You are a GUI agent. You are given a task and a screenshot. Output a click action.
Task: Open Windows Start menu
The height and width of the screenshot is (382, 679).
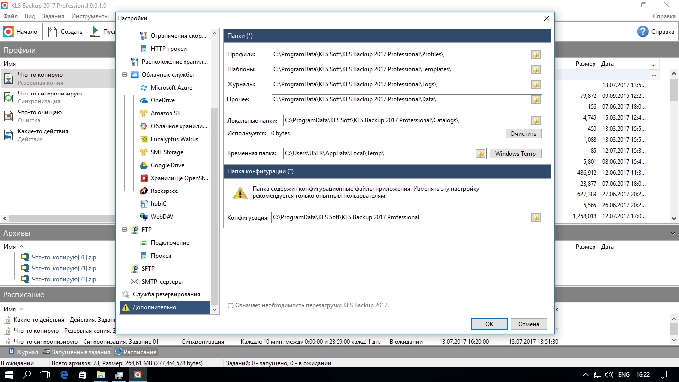point(9,374)
